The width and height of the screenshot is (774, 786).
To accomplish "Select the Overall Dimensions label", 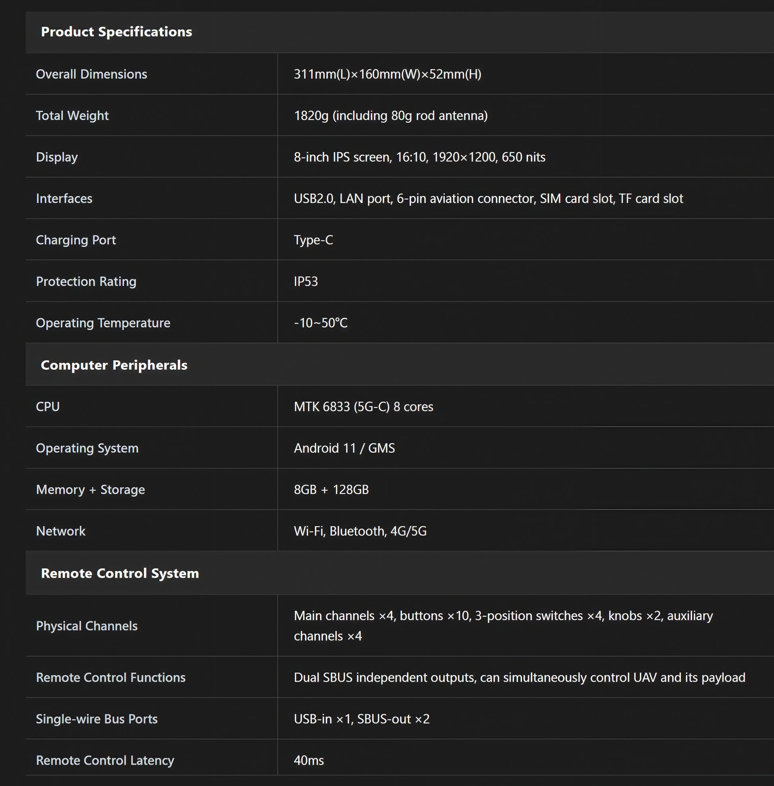I will [x=91, y=74].
